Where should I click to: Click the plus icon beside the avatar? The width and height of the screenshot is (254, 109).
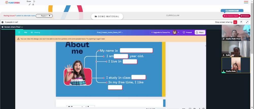178,32
